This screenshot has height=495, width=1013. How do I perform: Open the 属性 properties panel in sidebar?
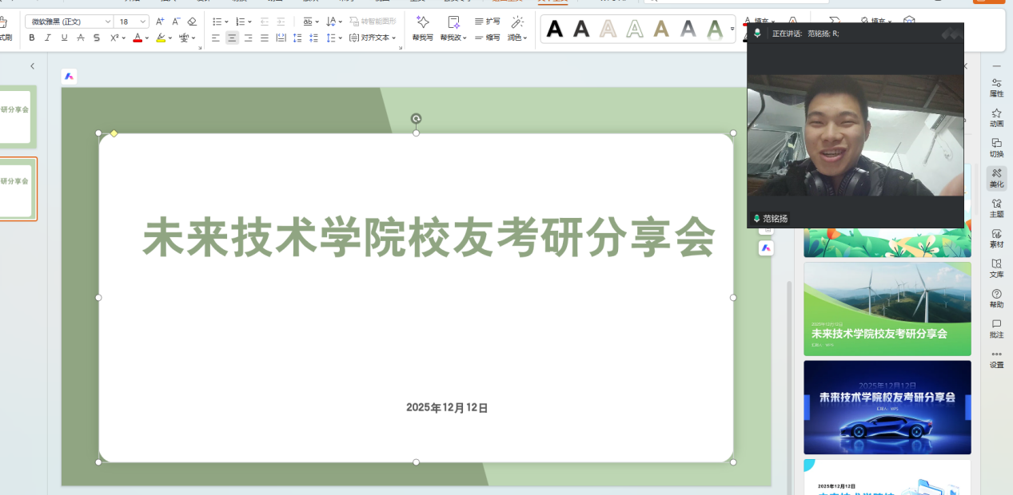pyautogui.click(x=996, y=87)
